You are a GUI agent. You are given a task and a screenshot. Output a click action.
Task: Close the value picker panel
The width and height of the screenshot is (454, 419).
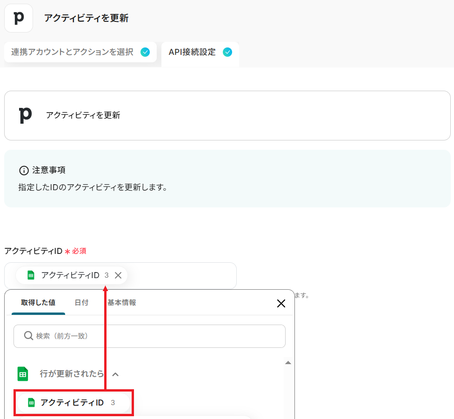(281, 304)
